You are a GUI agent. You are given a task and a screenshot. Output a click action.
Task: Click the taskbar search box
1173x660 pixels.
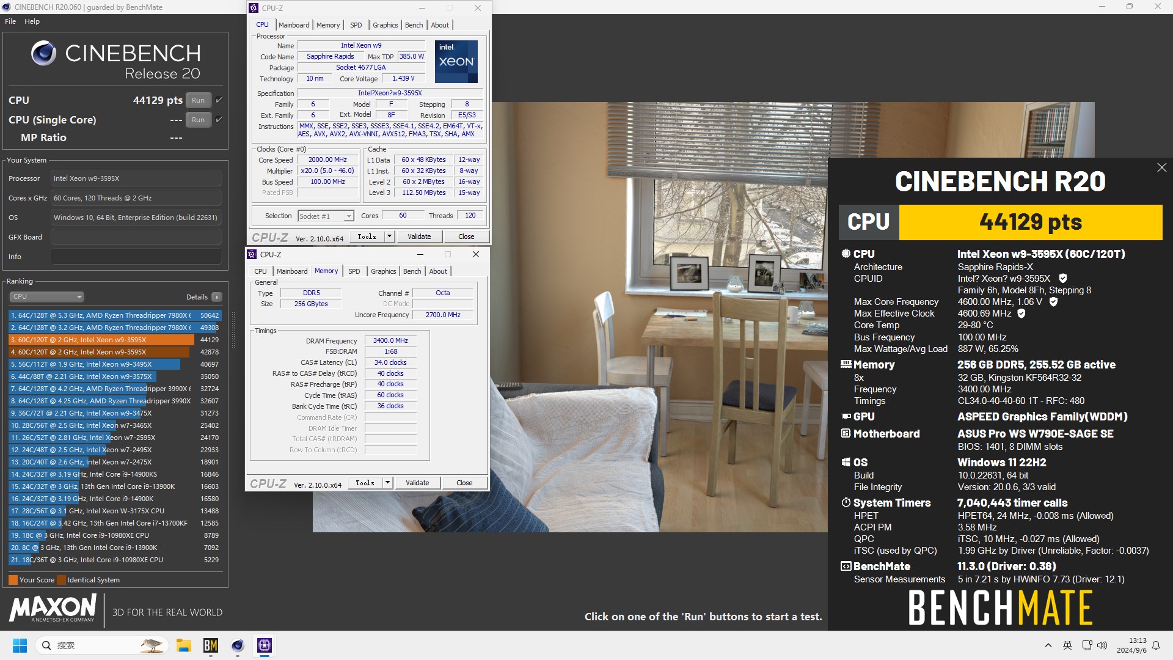coord(101,645)
